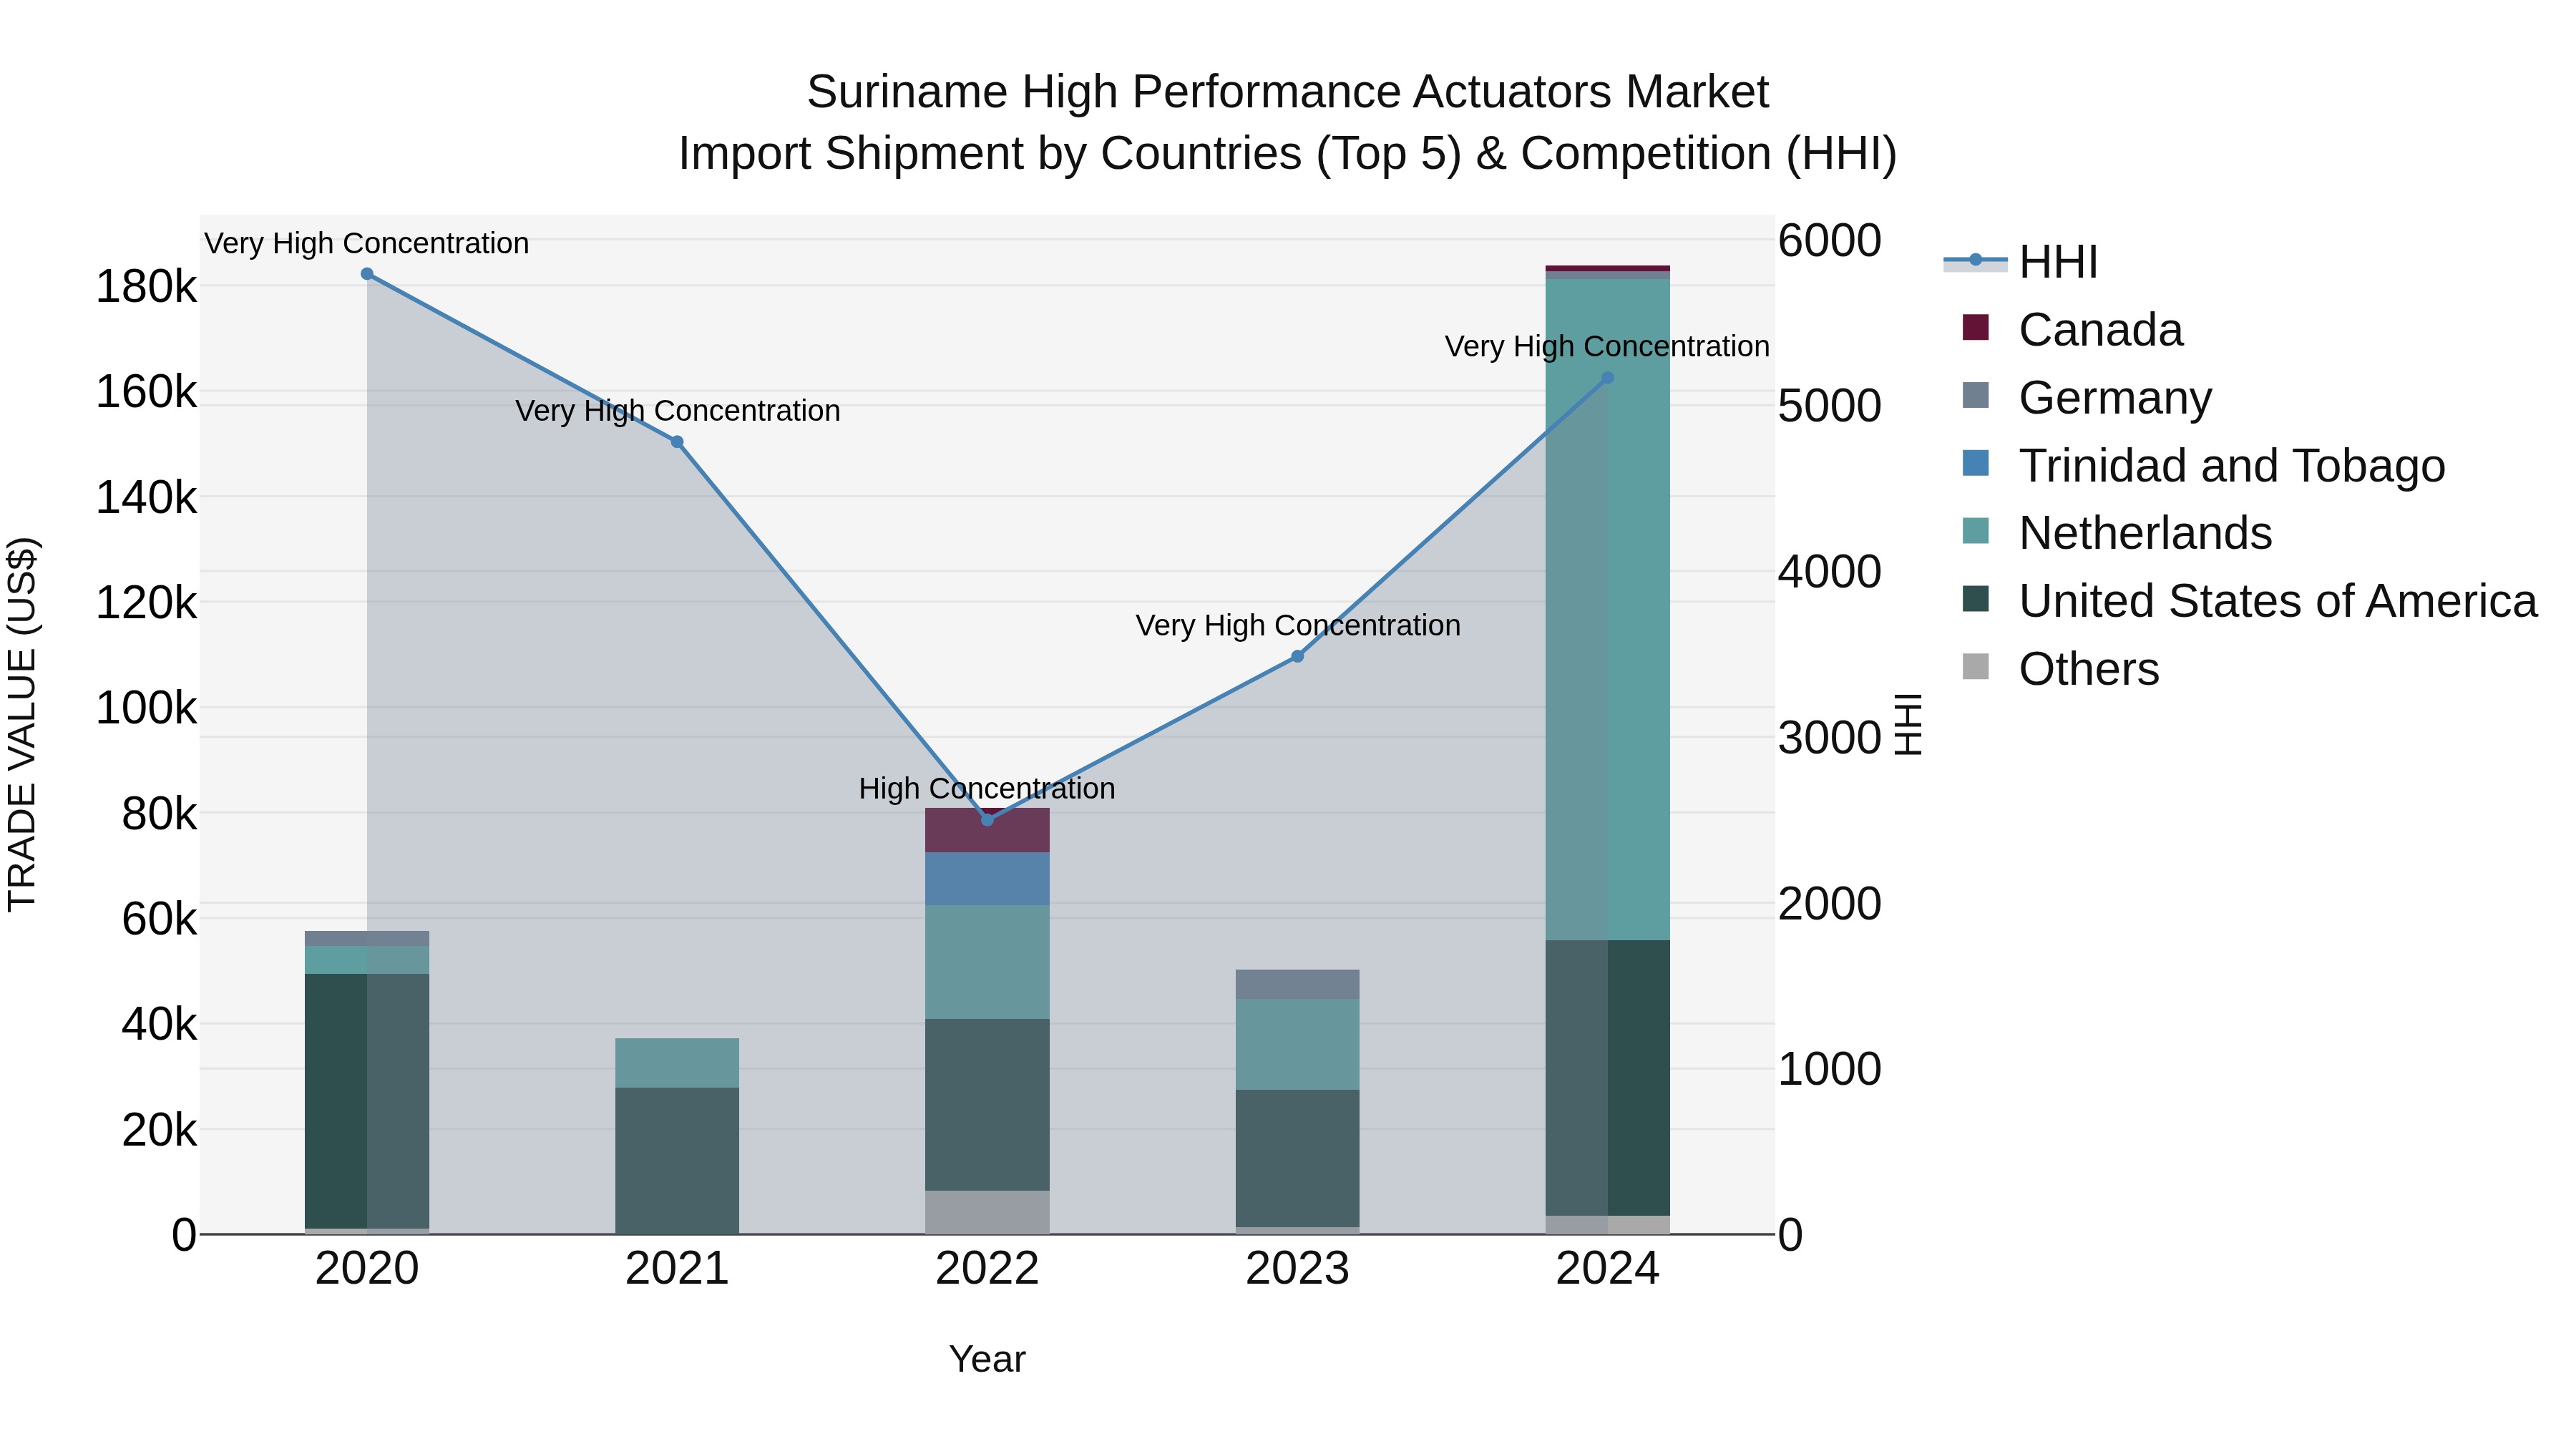The width and height of the screenshot is (2576, 1449).
Task: Click the 180k y-axis tick label
Action: 146,288
